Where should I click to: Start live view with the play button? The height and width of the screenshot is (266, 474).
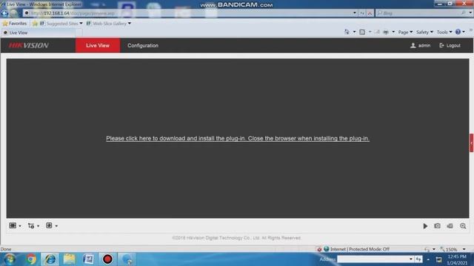coord(425,226)
